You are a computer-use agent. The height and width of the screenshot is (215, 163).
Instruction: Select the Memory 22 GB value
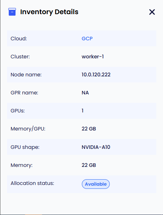(89, 165)
